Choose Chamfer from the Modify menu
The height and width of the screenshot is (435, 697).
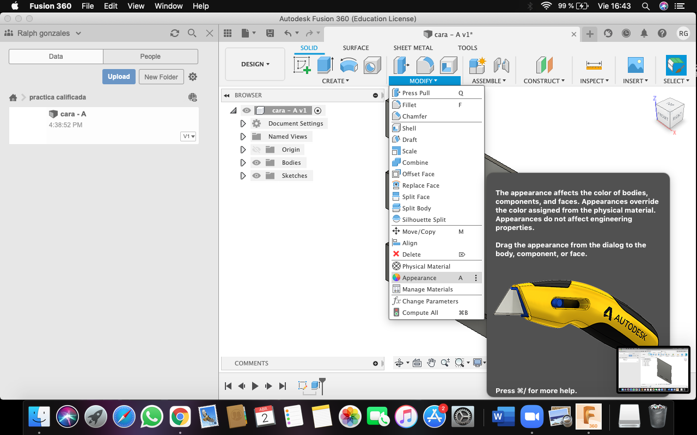(436, 116)
